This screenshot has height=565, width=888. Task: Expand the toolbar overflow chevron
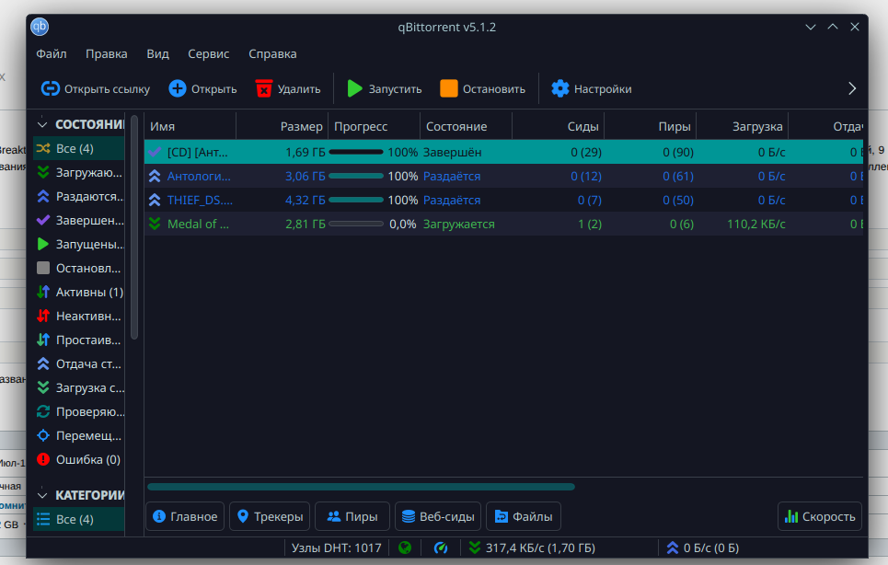[852, 88]
